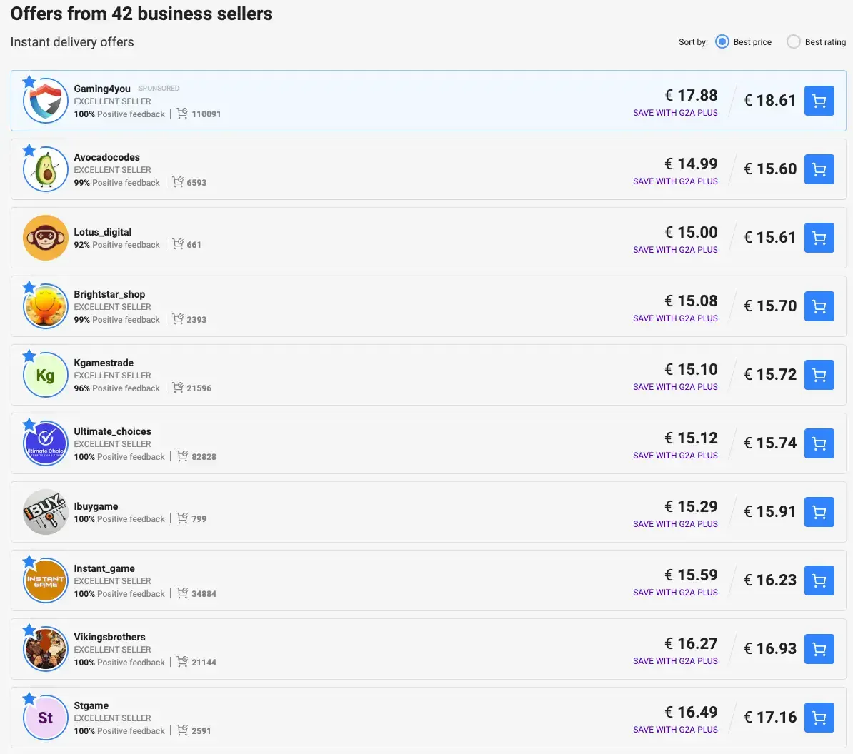The height and width of the screenshot is (754, 853).
Task: Open Ultimate_choices seller avatar
Action: point(45,443)
